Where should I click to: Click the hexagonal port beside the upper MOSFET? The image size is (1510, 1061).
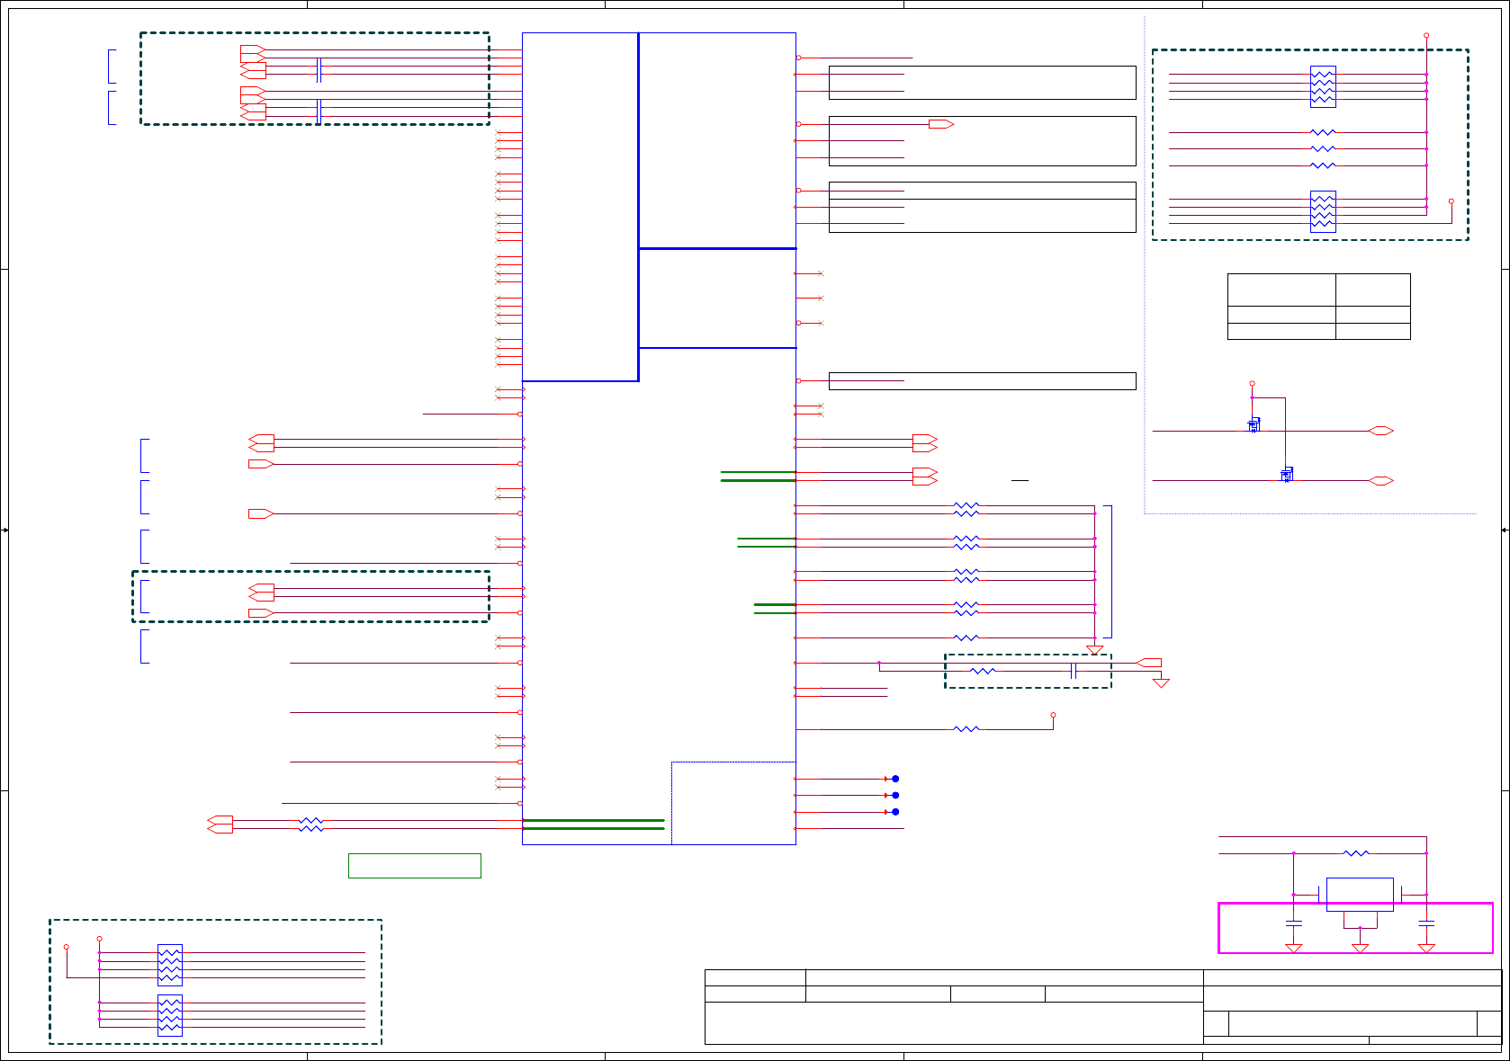1381,431
